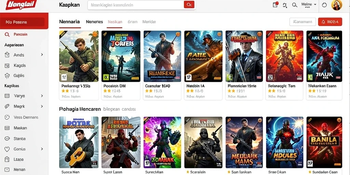The image size is (350, 175).
Task: Switch to the Meridar tab
Action: pyautogui.click(x=149, y=22)
